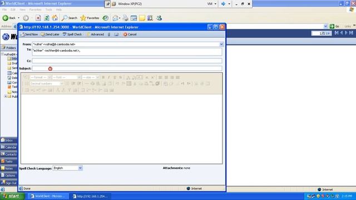Open Contacts in WorldClient sidebar

pyautogui.click(x=9, y=154)
